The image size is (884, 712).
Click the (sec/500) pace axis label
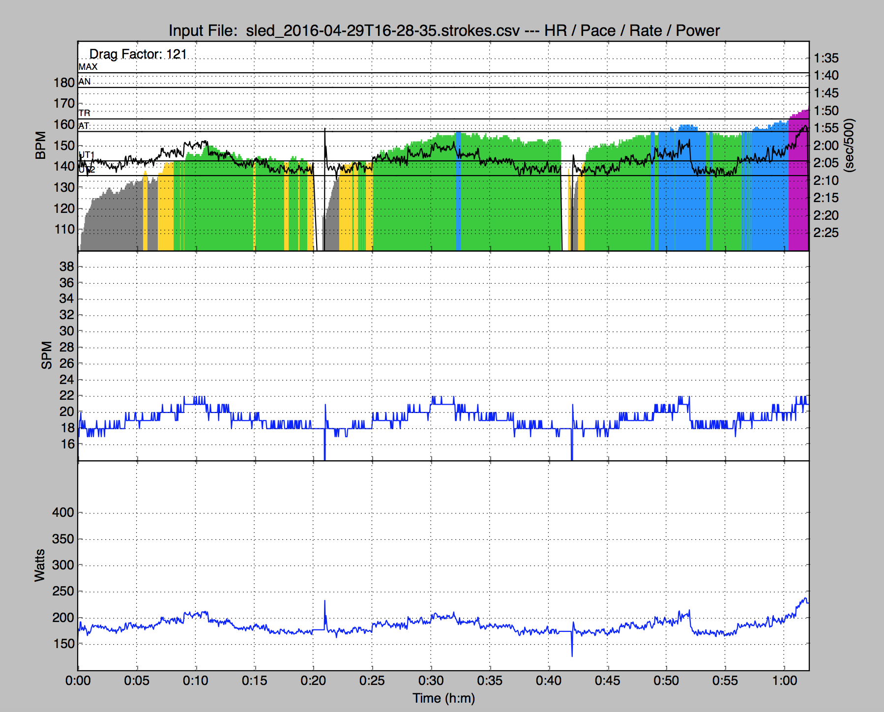pos(849,146)
